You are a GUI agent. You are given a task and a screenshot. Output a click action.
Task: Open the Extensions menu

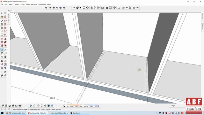42,4
